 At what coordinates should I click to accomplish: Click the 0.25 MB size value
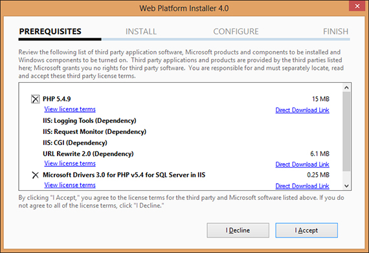pyautogui.click(x=318, y=175)
